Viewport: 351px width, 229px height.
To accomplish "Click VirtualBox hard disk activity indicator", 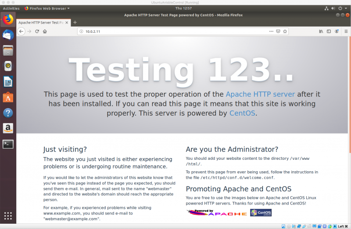I will coord(283,226).
